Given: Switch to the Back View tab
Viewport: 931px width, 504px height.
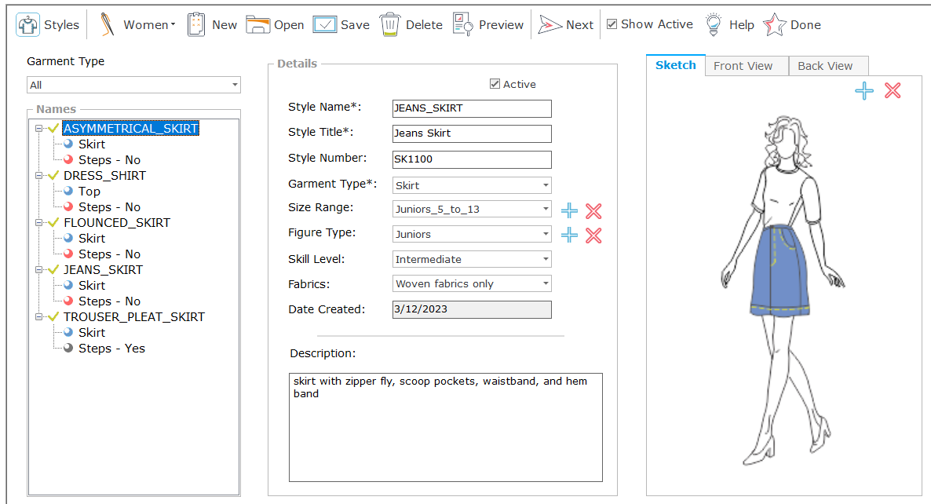Looking at the screenshot, I should [x=825, y=66].
